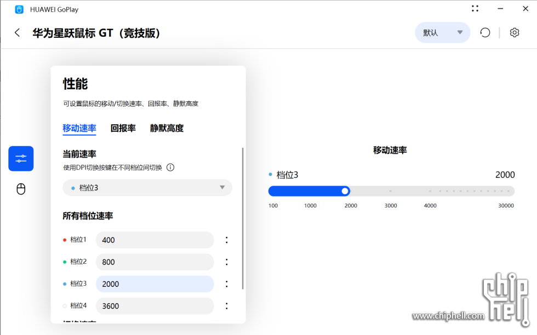Switch to the 静默高度 tab

click(x=167, y=128)
